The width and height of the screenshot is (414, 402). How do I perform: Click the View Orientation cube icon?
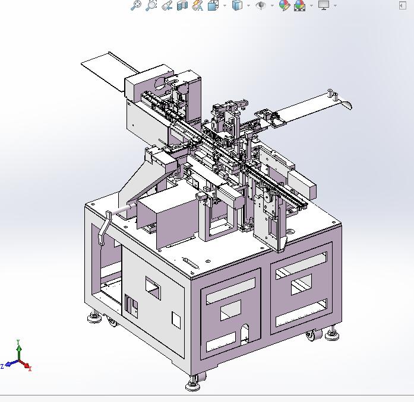pos(213,5)
